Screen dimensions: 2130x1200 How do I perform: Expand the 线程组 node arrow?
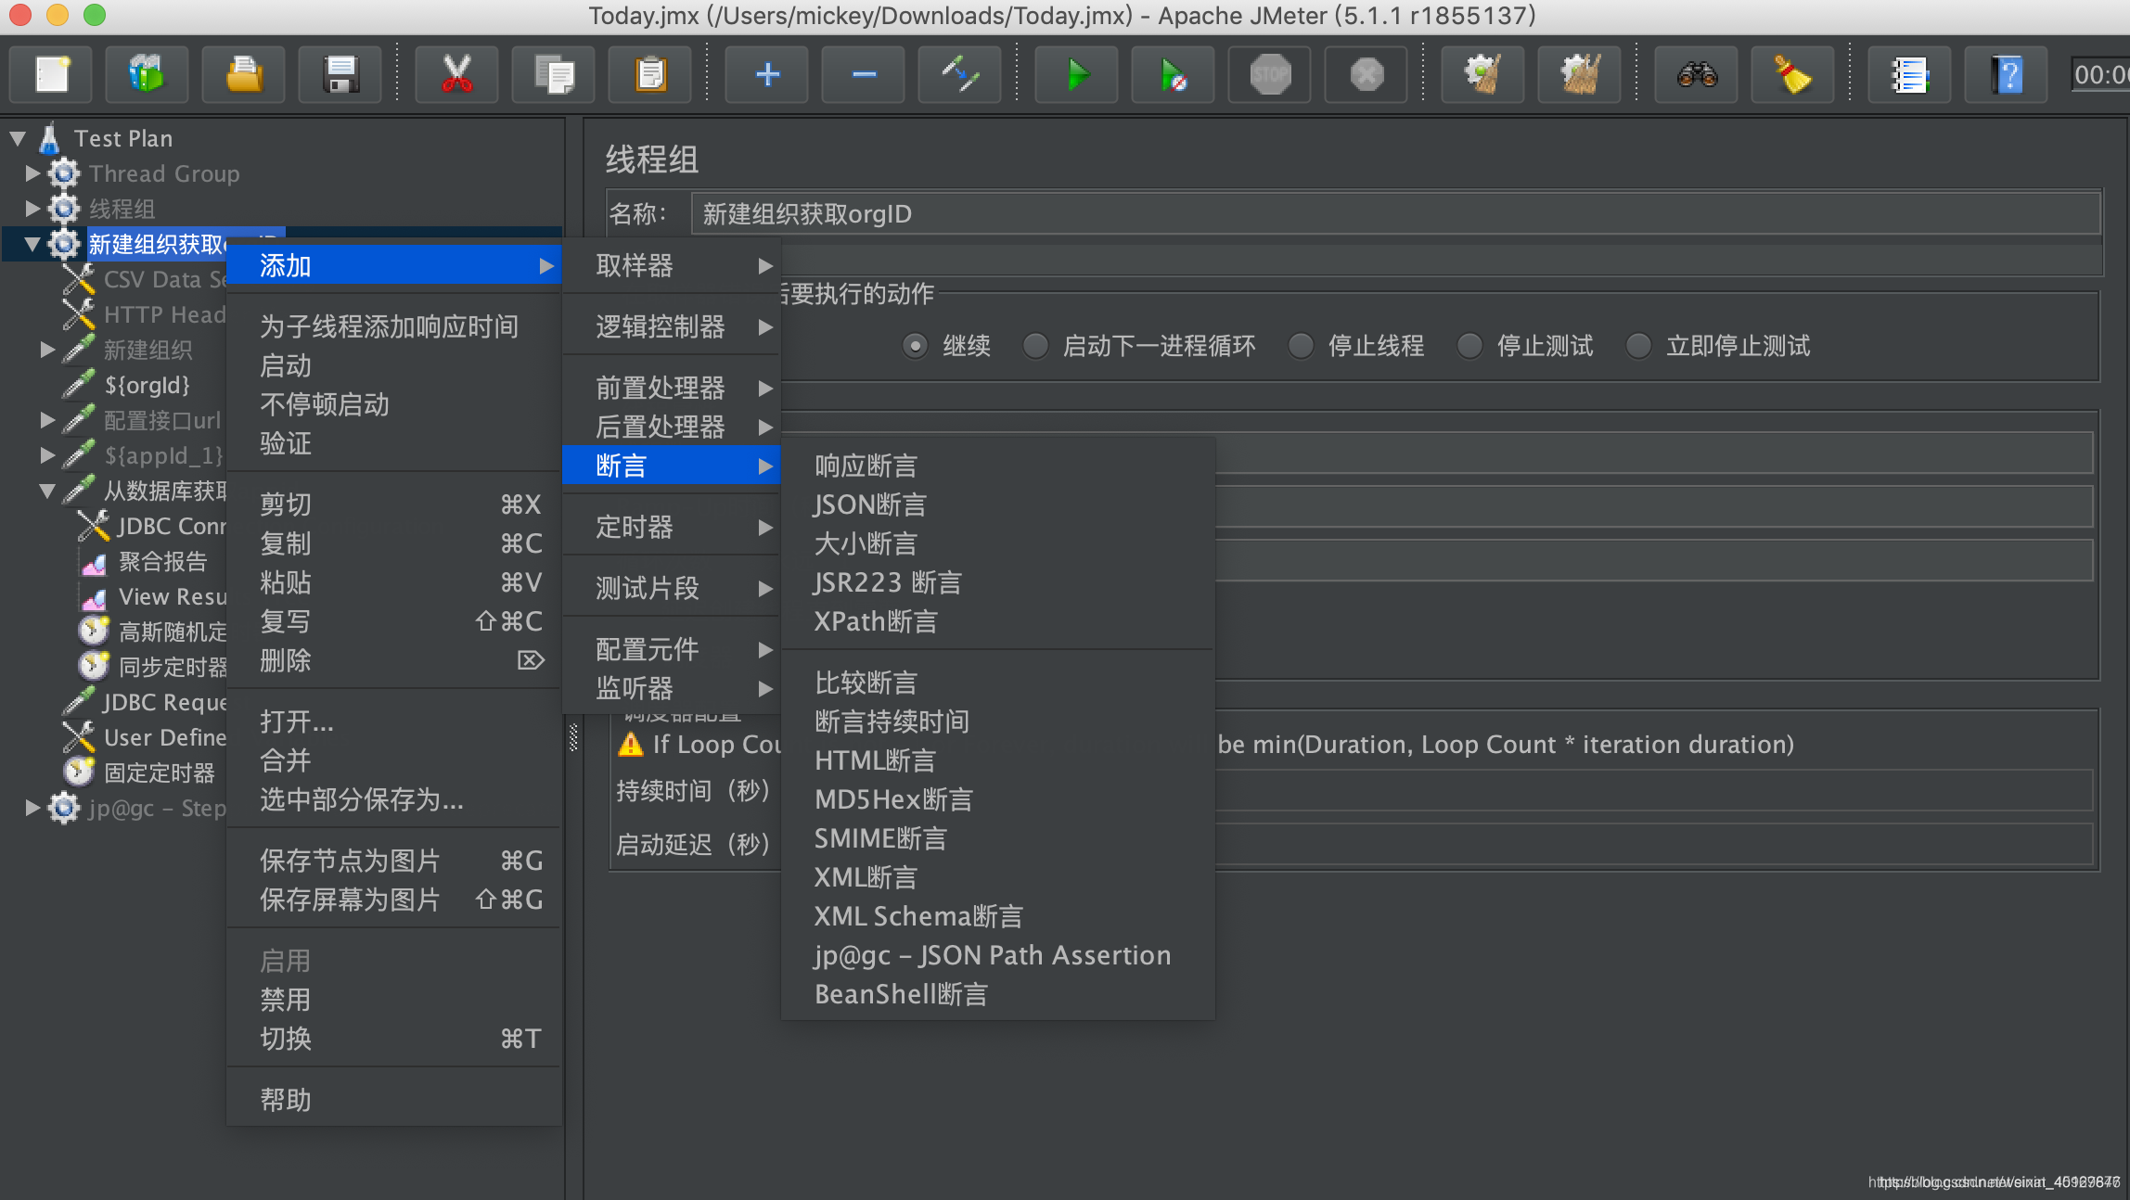(x=32, y=209)
